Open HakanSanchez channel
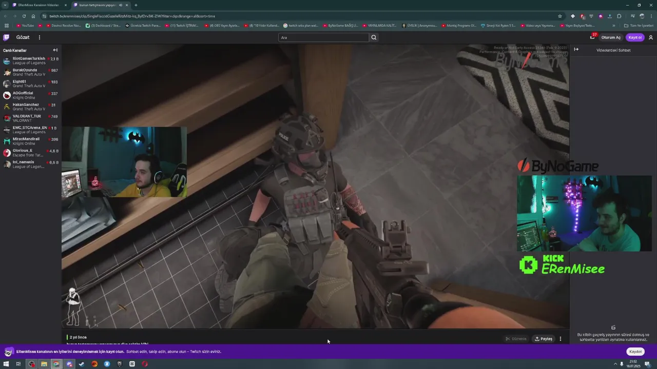The height and width of the screenshot is (369, 657). [x=30, y=107]
